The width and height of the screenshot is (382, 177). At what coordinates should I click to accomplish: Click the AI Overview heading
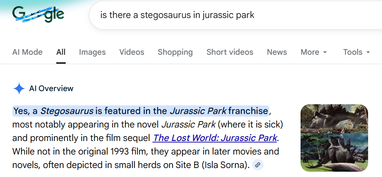[x=51, y=89]
